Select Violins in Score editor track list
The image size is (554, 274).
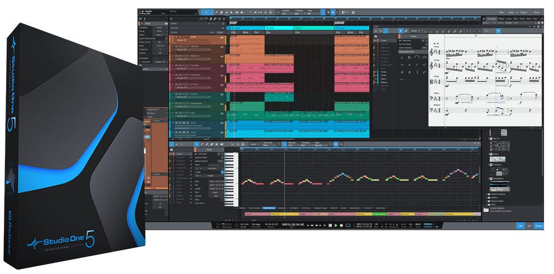coord(383,72)
